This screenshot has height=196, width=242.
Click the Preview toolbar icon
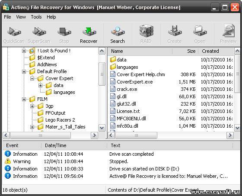coord(229,31)
